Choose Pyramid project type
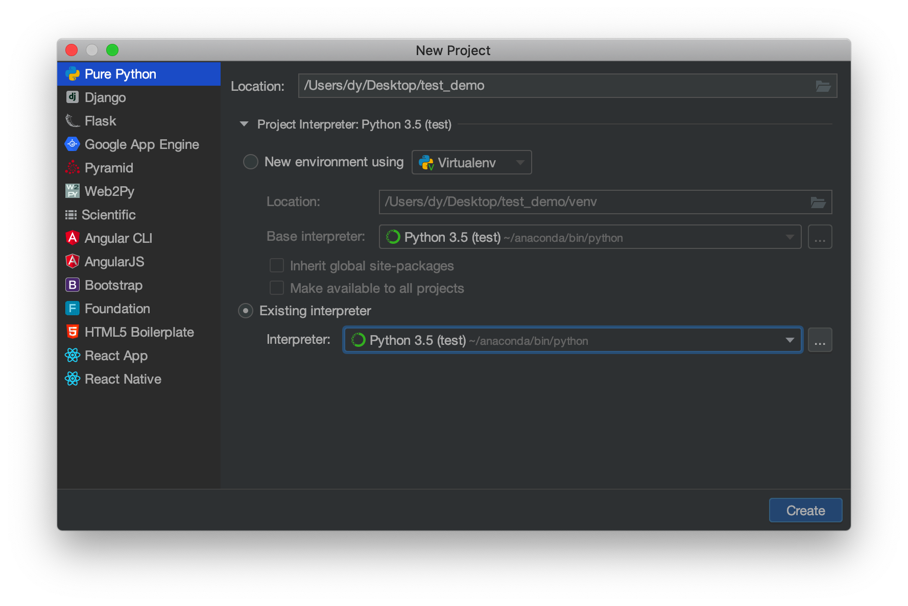Screen dimensions: 908x606 [x=139, y=168]
